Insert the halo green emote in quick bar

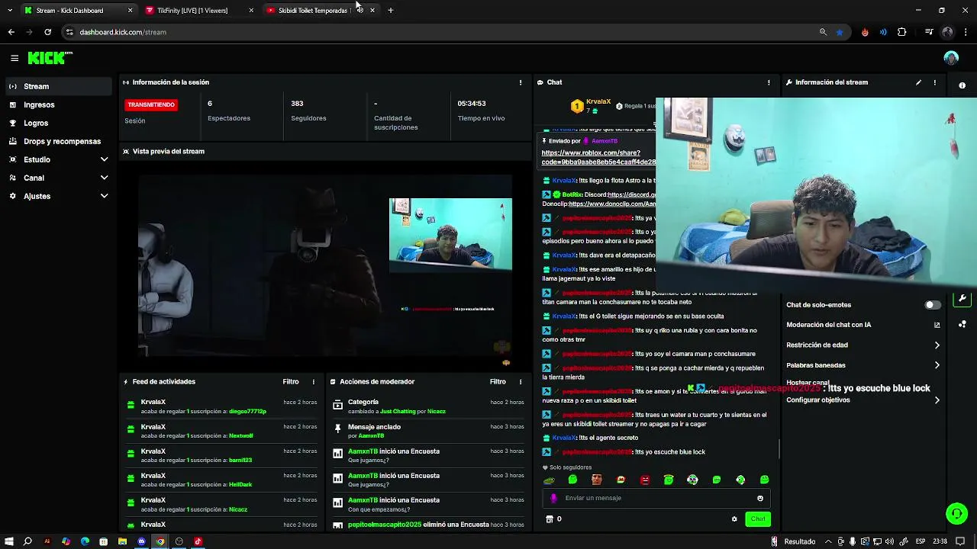pyautogui.click(x=669, y=480)
